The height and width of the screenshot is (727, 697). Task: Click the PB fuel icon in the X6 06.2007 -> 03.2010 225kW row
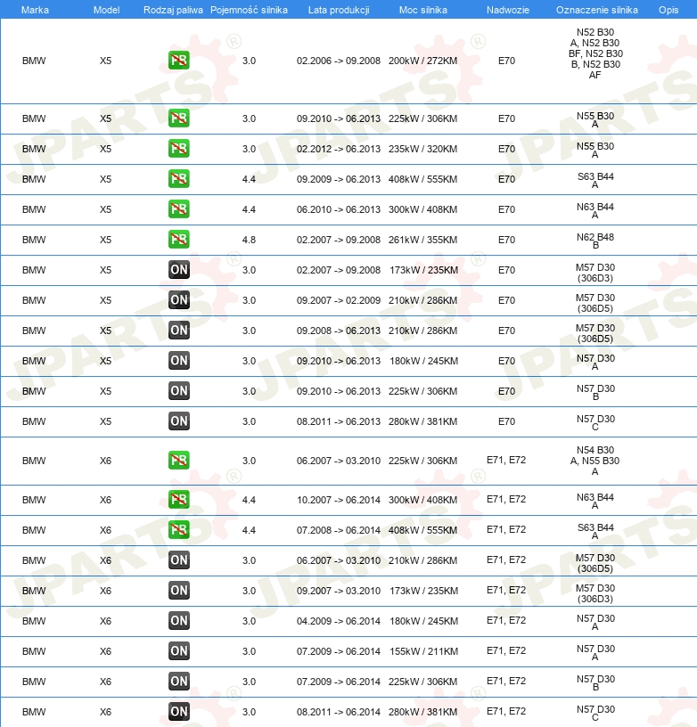coord(178,461)
